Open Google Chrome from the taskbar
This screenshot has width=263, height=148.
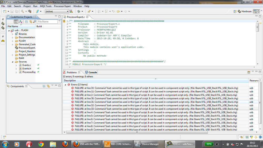[41, 144]
